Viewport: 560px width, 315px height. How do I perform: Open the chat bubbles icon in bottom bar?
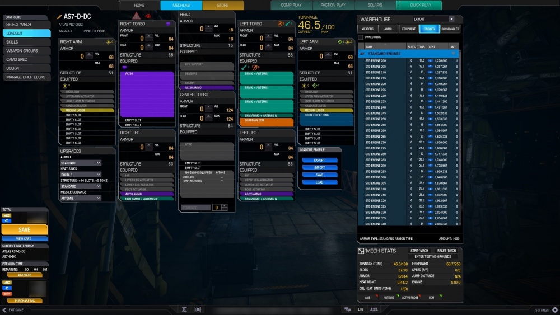pos(347,309)
